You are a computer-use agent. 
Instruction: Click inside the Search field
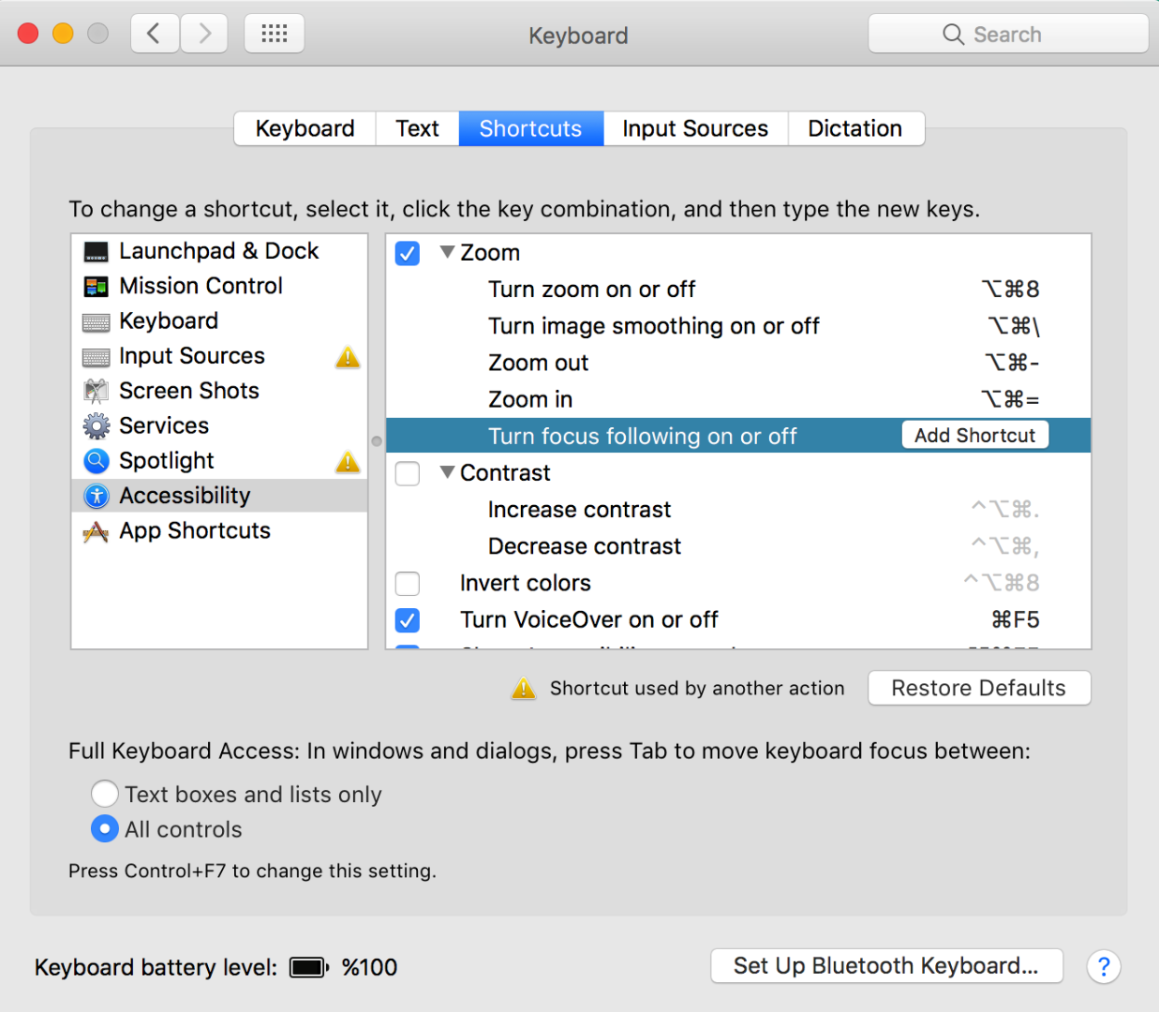[x=1008, y=34]
